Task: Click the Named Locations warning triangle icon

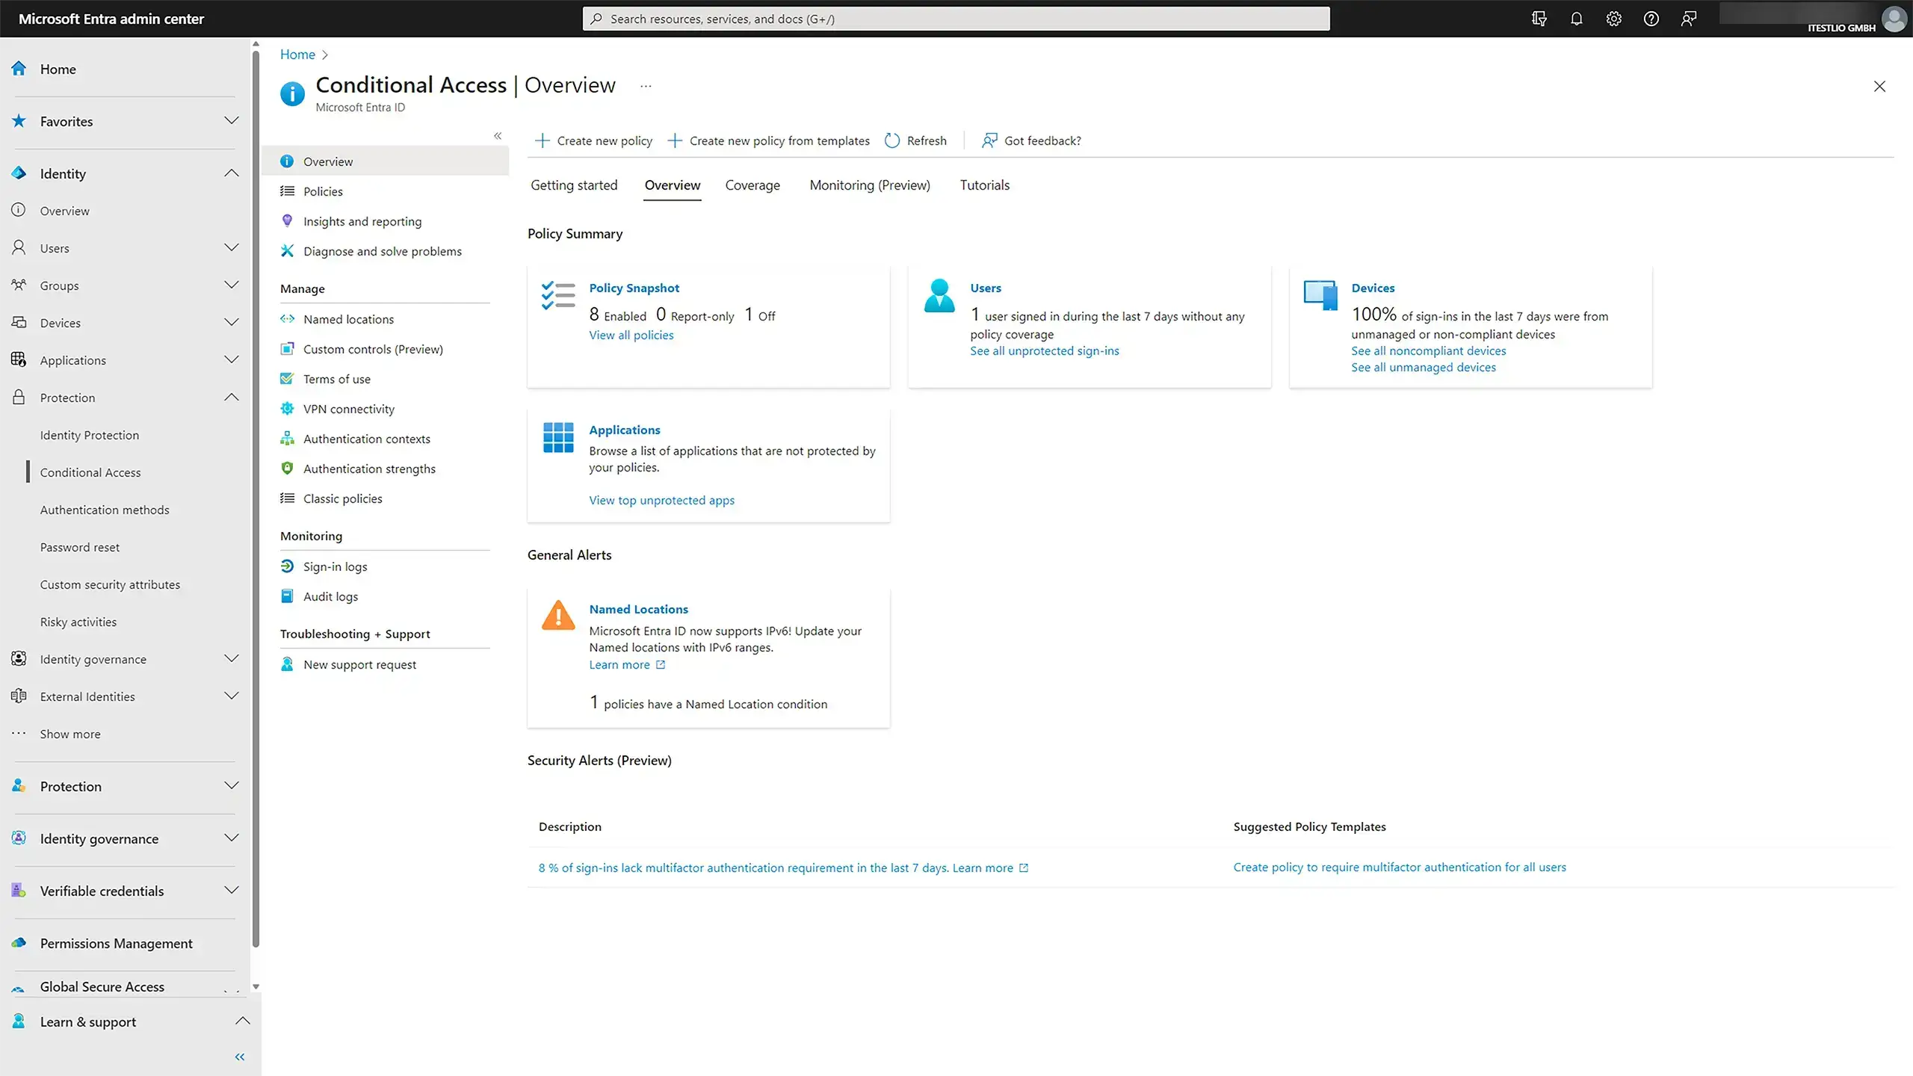Action: coord(558,616)
